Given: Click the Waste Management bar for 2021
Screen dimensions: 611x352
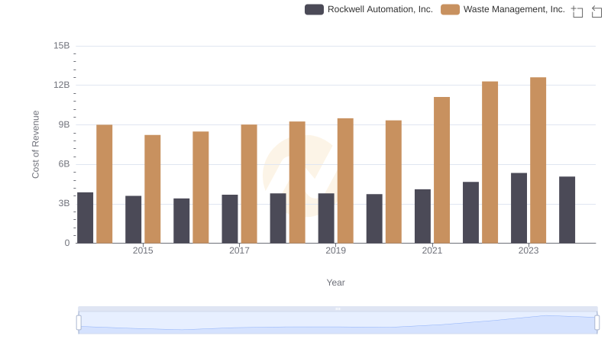Looking at the screenshot, I should [x=441, y=170].
